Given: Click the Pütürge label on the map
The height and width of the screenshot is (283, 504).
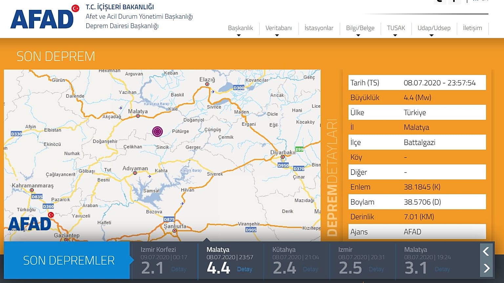Looking at the screenshot, I should click(180, 131).
